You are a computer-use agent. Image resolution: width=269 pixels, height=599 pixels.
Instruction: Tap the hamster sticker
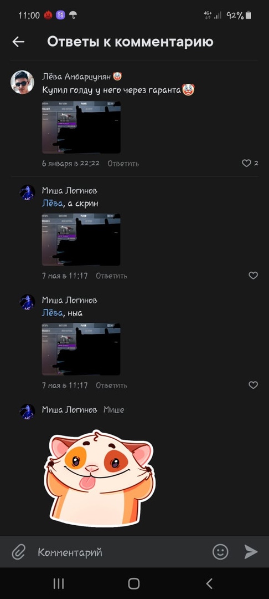(100, 479)
